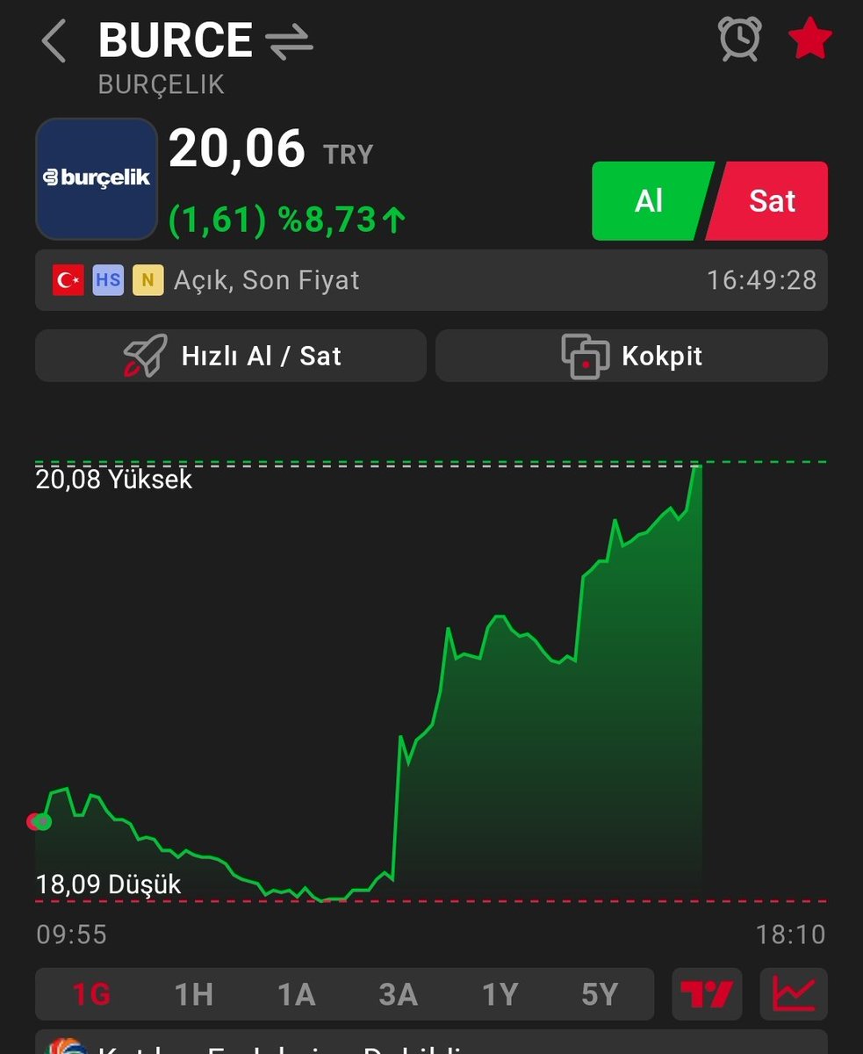Tap the Açık, Son Fiyat status text
The height and width of the screenshot is (1054, 863).
(x=267, y=280)
